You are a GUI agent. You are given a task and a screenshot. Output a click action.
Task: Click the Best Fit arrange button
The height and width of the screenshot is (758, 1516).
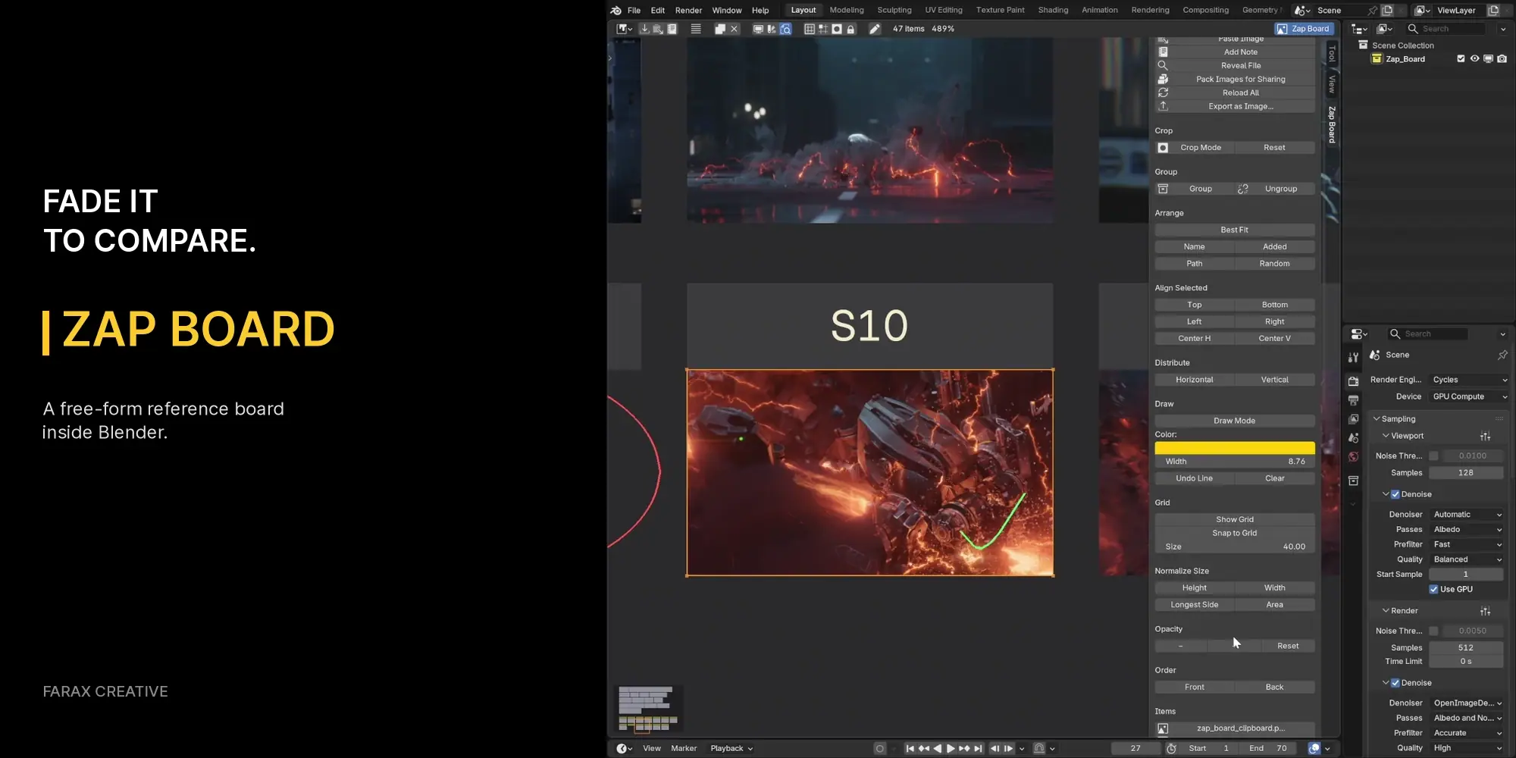point(1235,230)
